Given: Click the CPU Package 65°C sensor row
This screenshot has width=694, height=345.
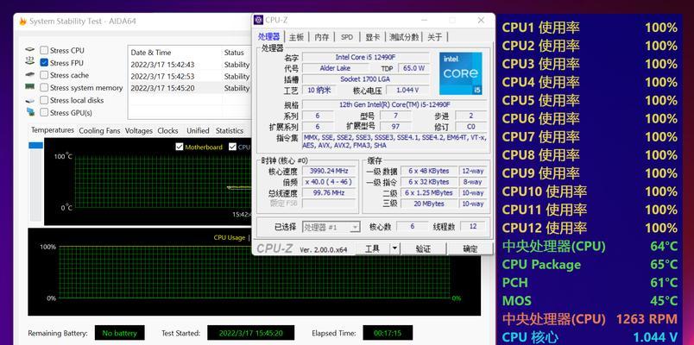Looking at the screenshot, I should point(590,265).
